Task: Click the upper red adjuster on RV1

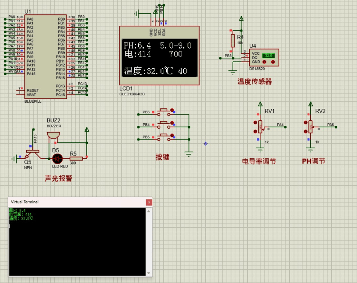Action: pos(255,123)
